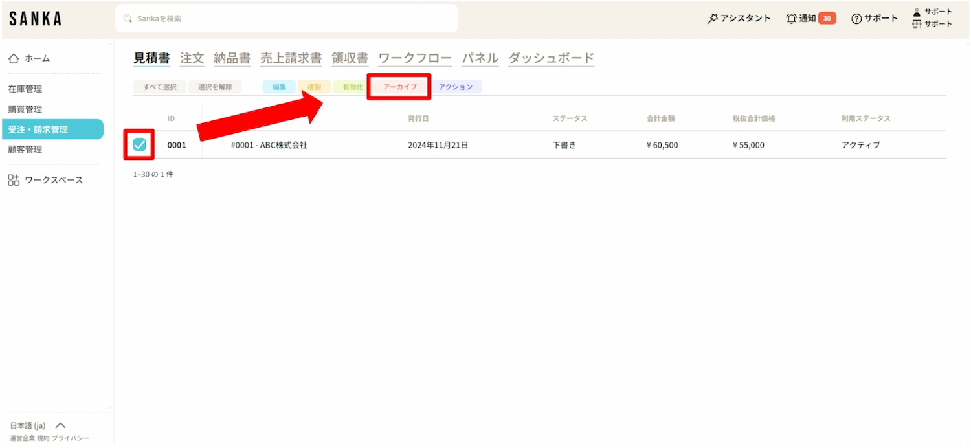Click the SANKA logo

coord(36,19)
